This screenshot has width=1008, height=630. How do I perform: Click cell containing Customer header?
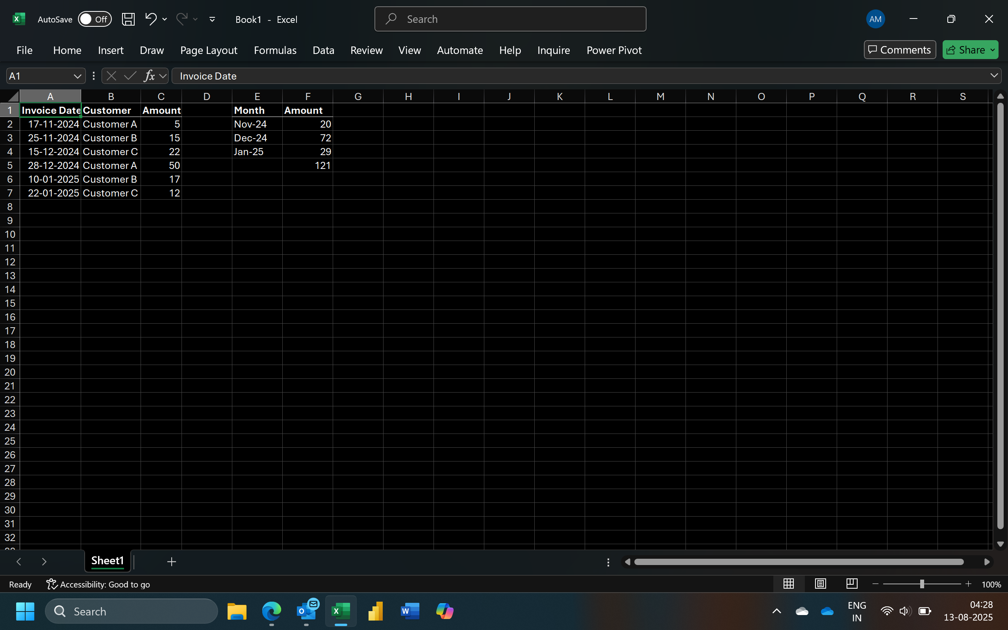(111, 110)
